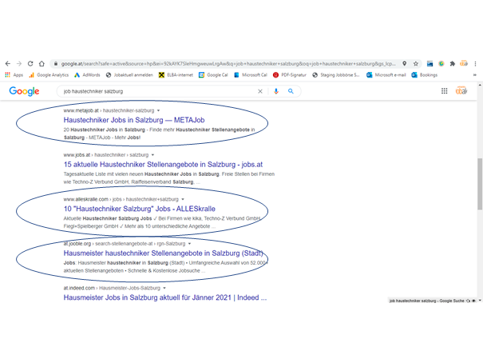Viewport: 483px width, 363px height.
Task: Expand options arrow for jooble.org result
Action: [x=189, y=244]
